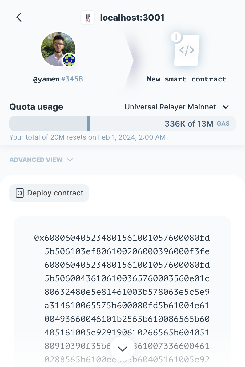The width and height of the screenshot is (245, 367).
Task: Click the 336K of 13M gas value
Action: coord(189,124)
